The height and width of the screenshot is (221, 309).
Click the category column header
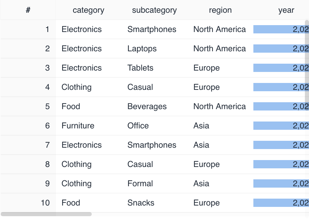click(x=88, y=10)
